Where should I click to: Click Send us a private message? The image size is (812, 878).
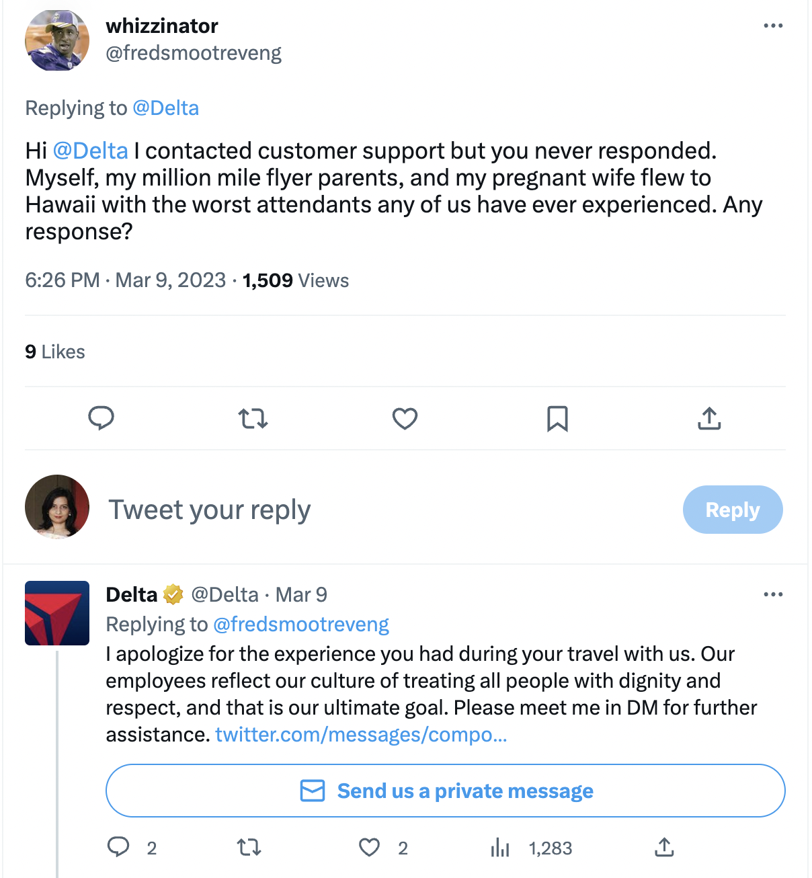[445, 791]
